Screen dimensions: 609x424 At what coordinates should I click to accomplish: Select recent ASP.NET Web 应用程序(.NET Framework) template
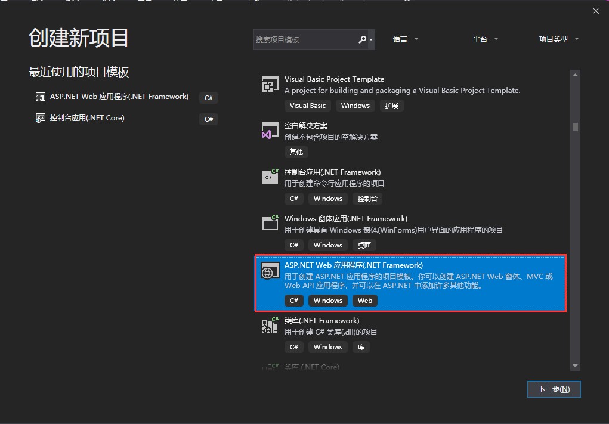click(x=119, y=97)
